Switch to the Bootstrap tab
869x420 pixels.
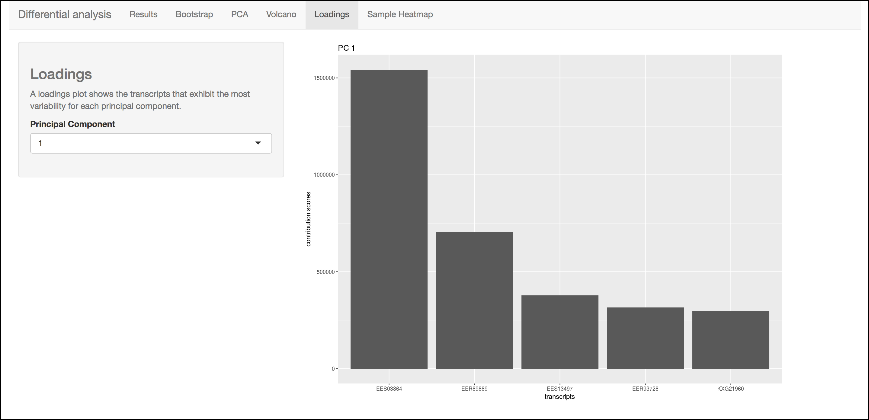point(194,14)
